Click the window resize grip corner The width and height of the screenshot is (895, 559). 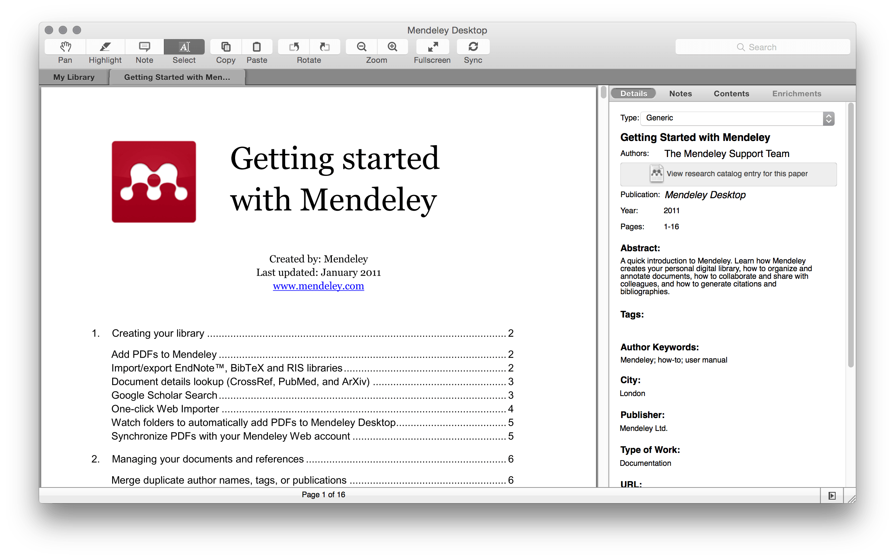851,498
